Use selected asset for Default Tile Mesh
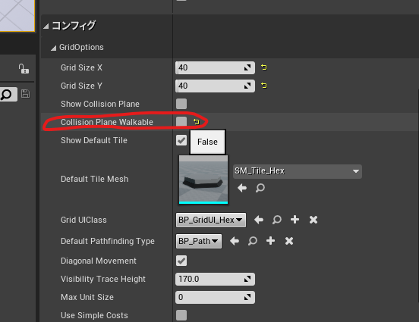This screenshot has width=419, height=322. [x=242, y=188]
